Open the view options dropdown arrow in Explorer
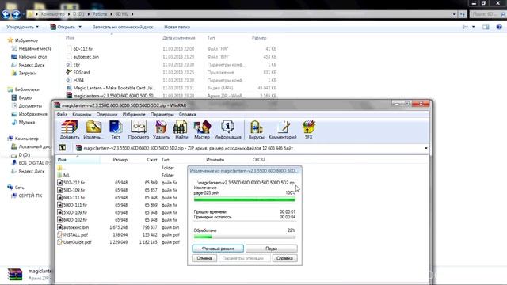Screen dimensions: 507x285 [474, 27]
